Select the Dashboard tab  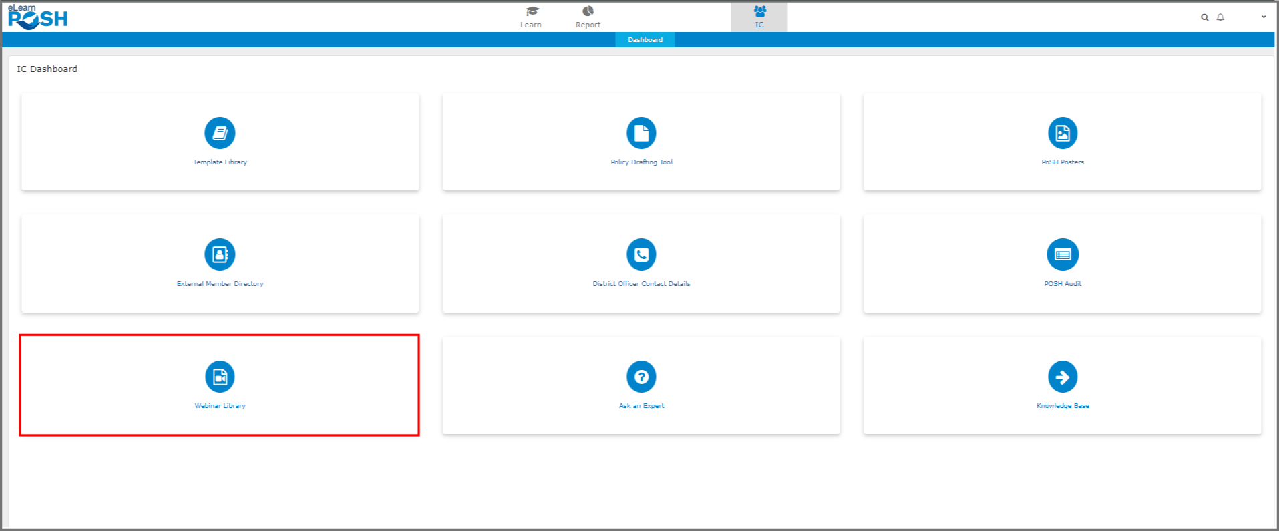click(x=645, y=40)
